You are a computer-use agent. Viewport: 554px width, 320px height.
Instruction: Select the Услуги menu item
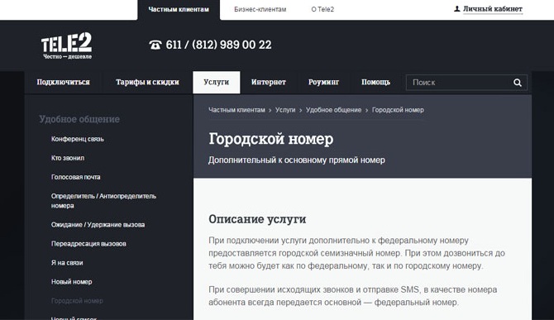(x=217, y=83)
